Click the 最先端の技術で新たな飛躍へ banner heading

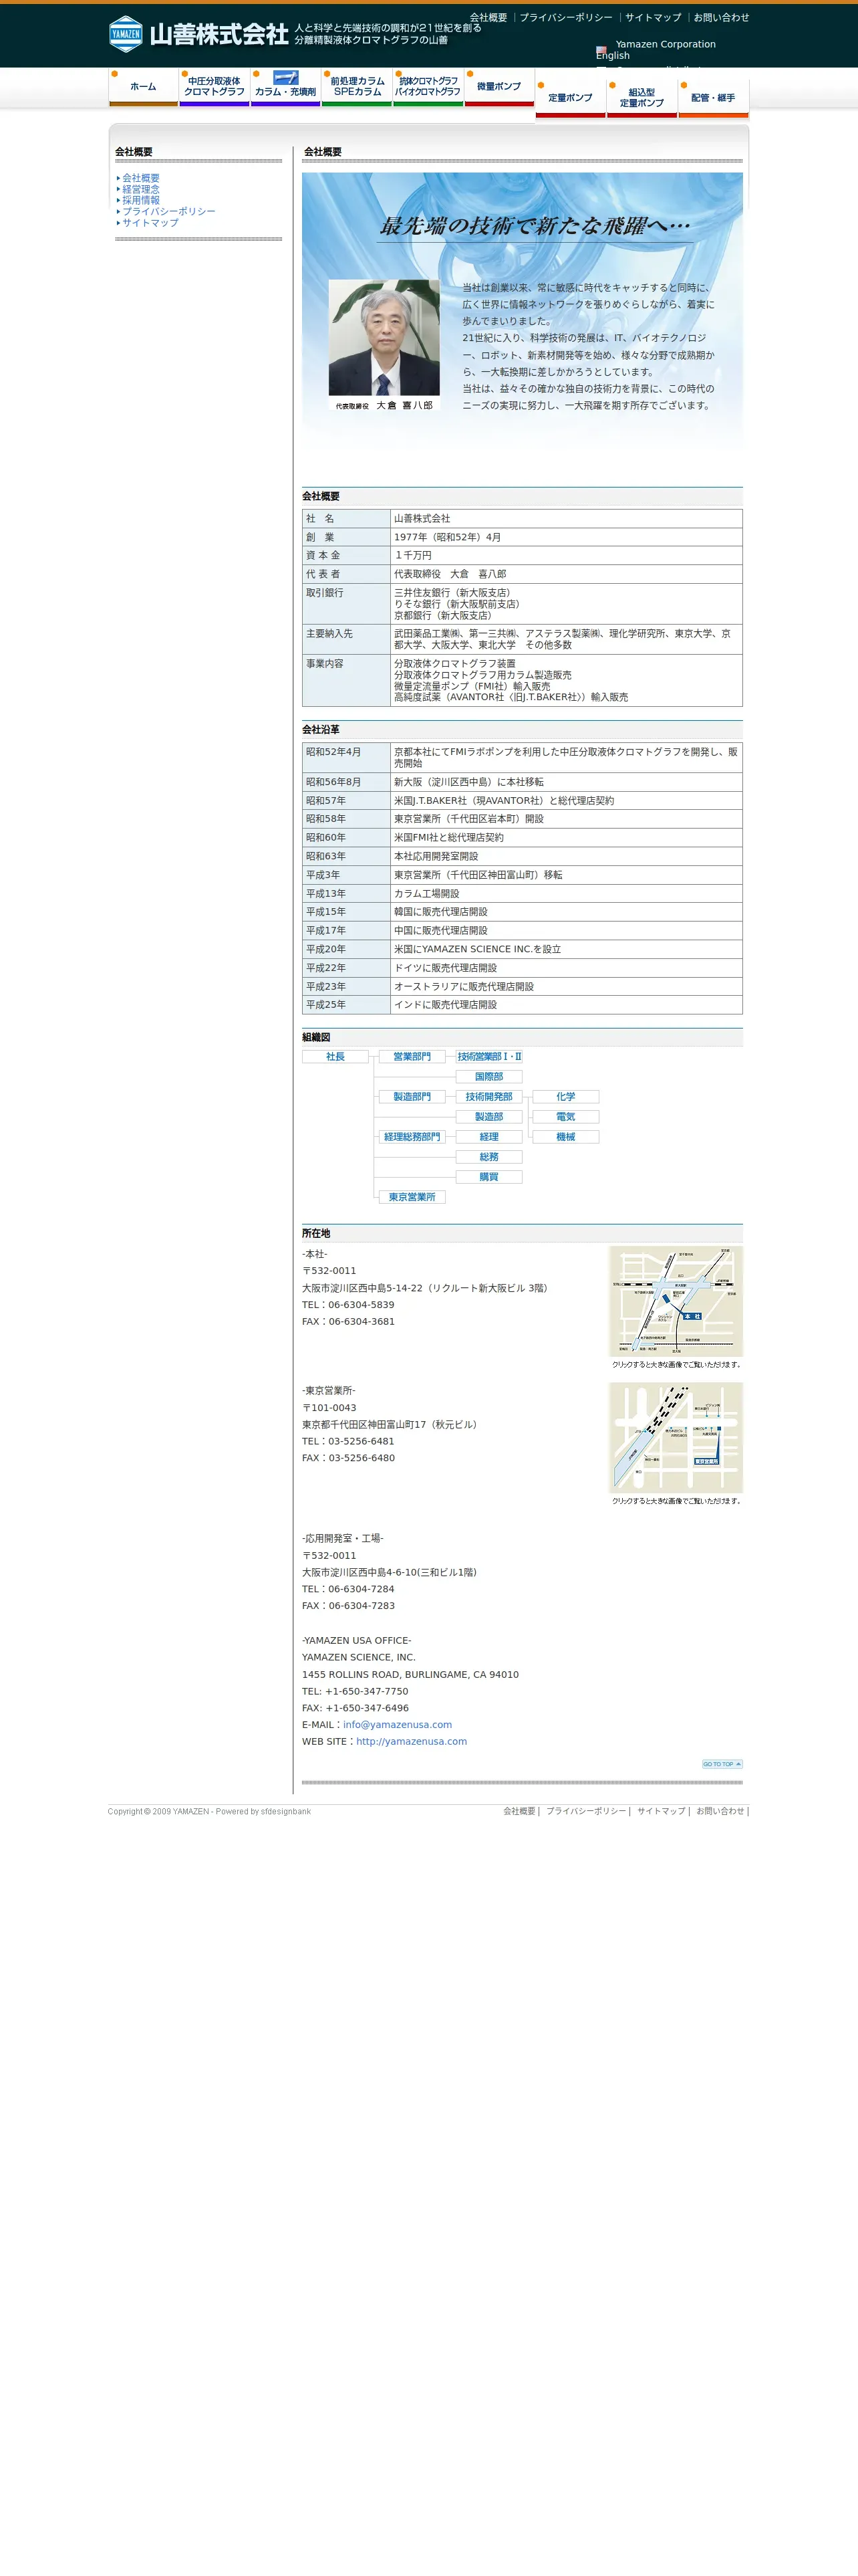535,226
